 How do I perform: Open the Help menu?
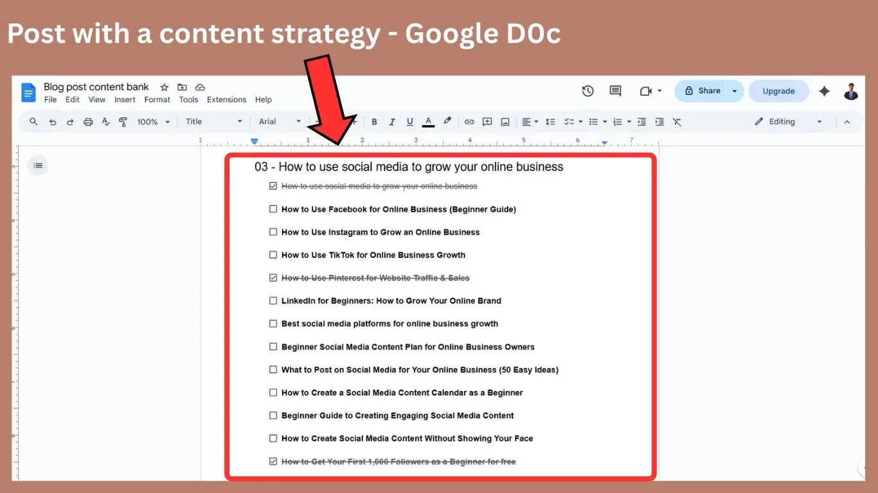pyautogui.click(x=264, y=100)
